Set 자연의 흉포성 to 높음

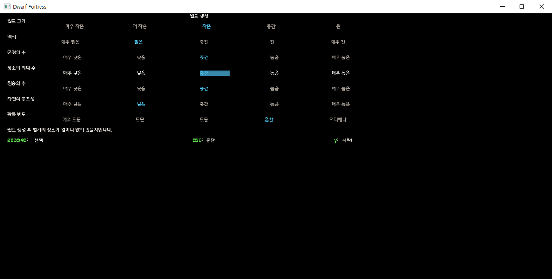pos(274,104)
